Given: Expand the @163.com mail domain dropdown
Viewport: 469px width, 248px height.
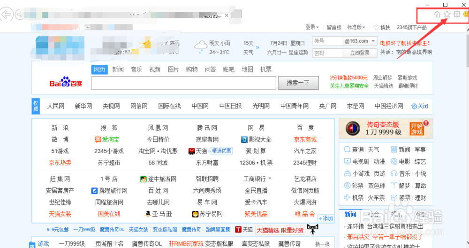Looking at the screenshot, I should 373,41.
